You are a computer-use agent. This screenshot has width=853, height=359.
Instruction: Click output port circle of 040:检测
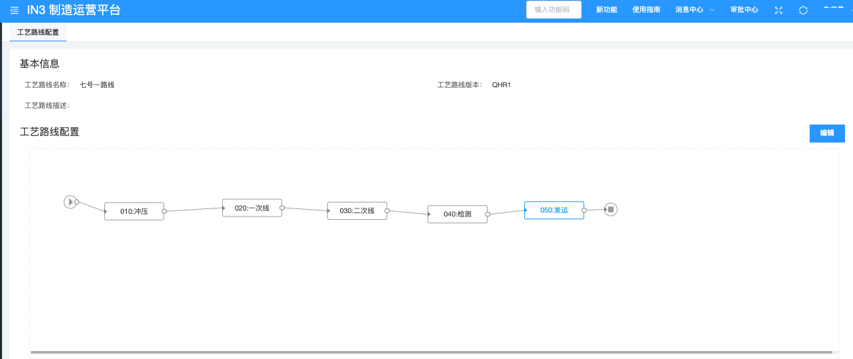(x=488, y=214)
